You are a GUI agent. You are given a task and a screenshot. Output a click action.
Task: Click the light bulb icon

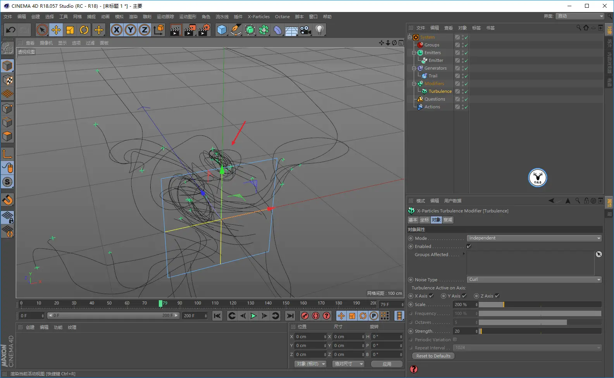pyautogui.click(x=319, y=30)
